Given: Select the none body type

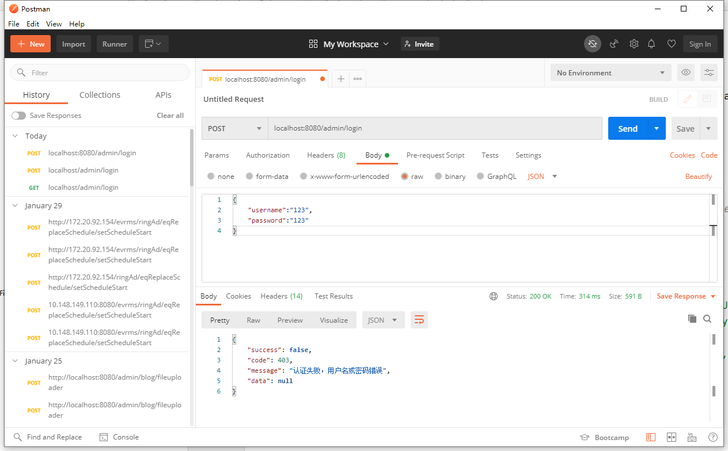Looking at the screenshot, I should point(211,177).
